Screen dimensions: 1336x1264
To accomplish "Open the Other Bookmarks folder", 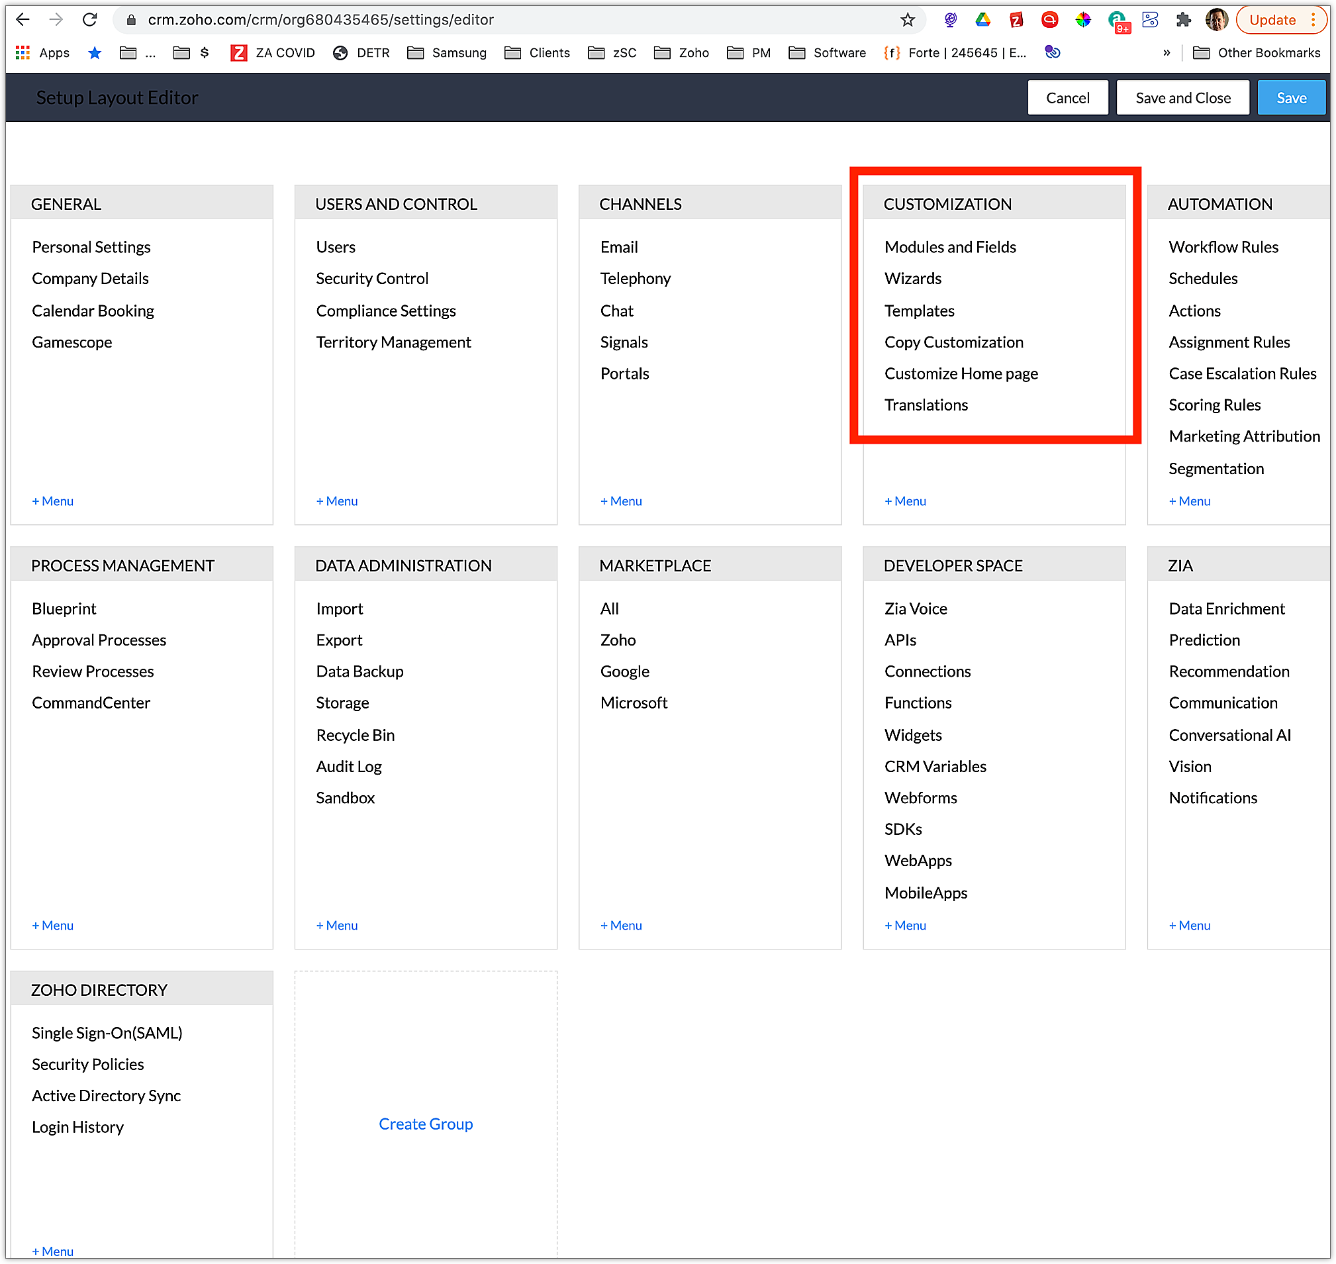I will pos(1257,52).
